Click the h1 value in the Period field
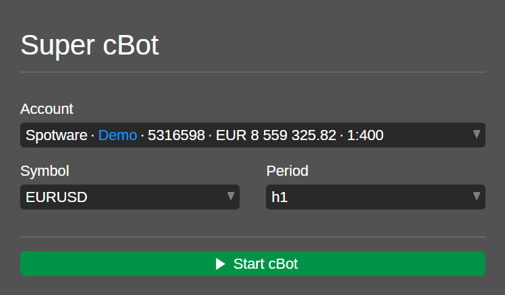 (280, 197)
